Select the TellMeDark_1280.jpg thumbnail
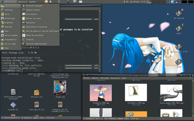This screenshot has height=121, width=194. (x=136, y=92)
